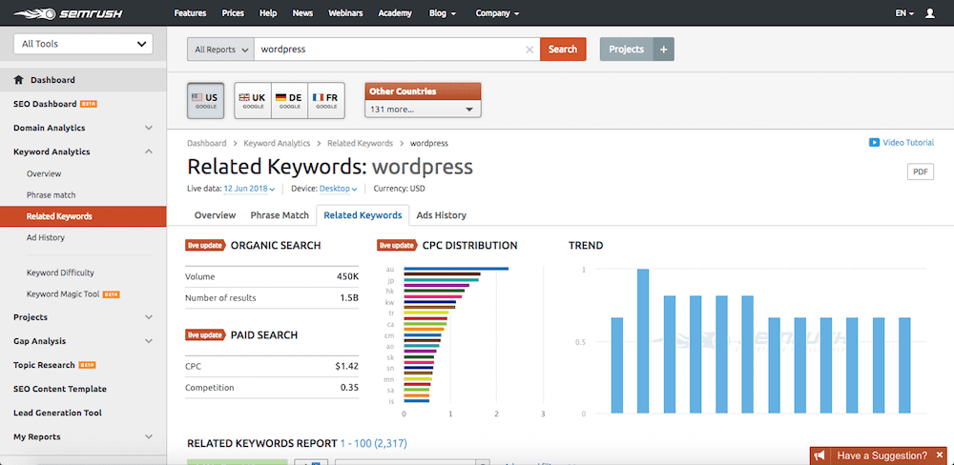Export report with PDF button
This screenshot has width=954, height=465.
tap(921, 172)
